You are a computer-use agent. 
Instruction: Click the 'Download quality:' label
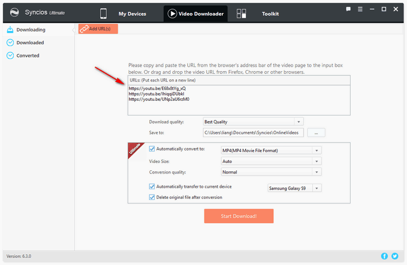166,122
